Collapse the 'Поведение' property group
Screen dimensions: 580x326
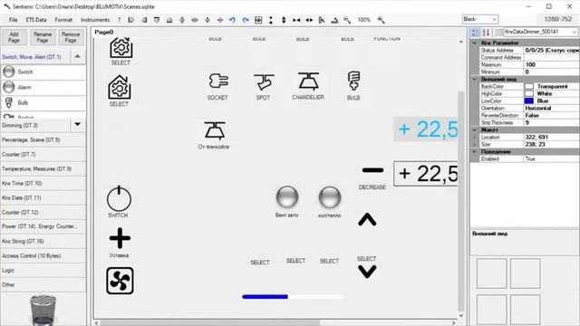click(475, 152)
